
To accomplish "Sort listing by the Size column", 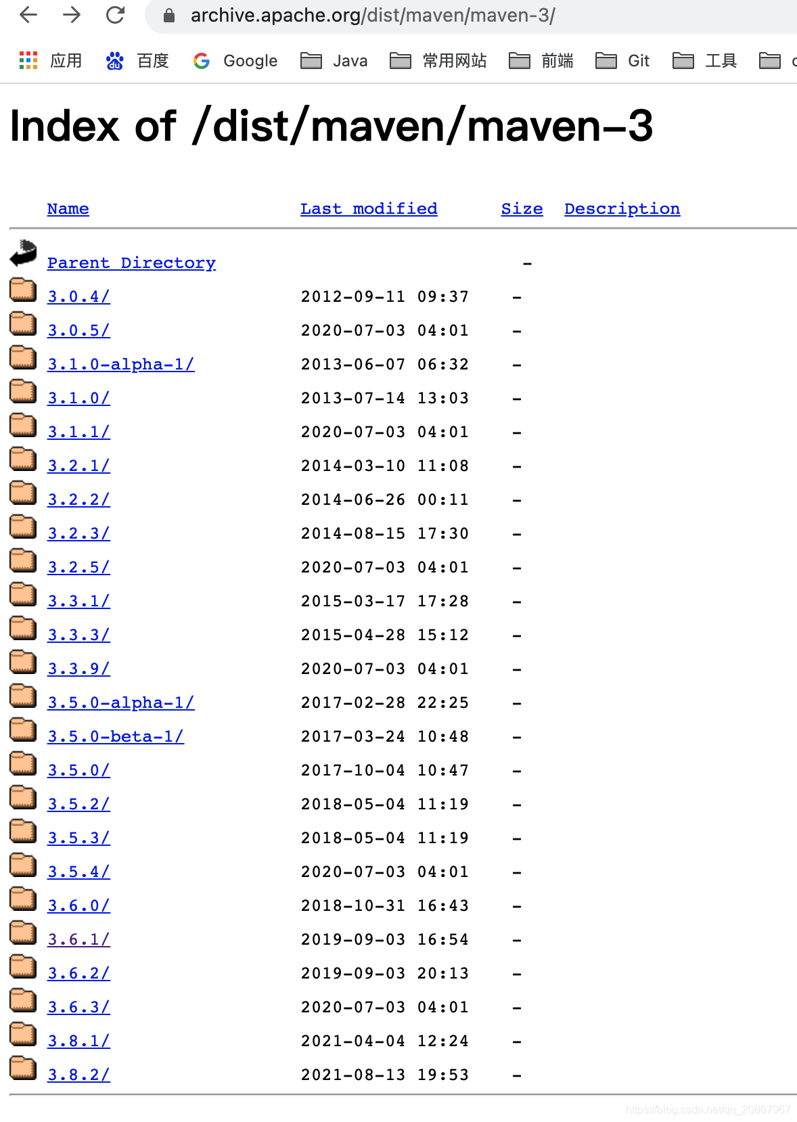I will pyautogui.click(x=522, y=208).
